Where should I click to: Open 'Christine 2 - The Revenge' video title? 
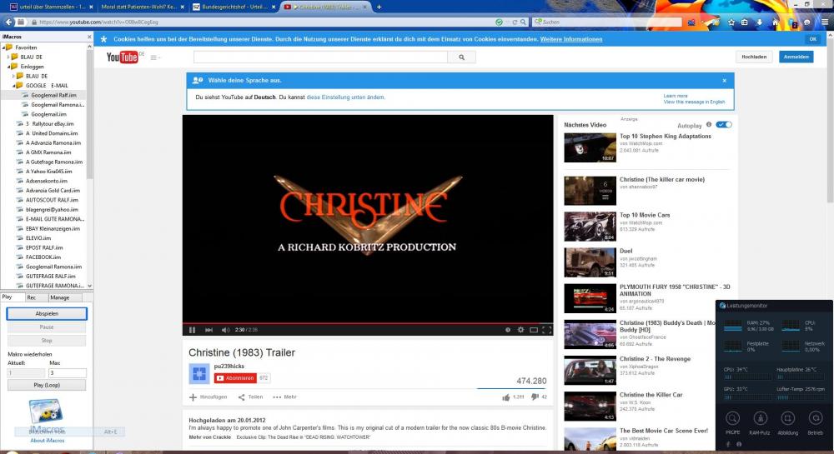(655, 359)
